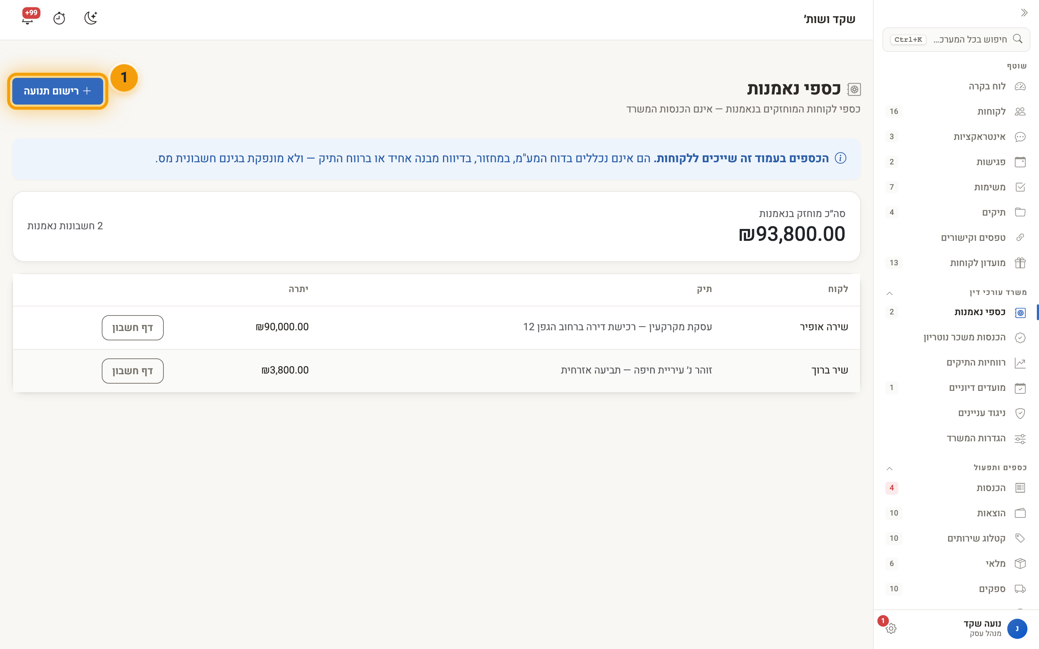Click the search magnifier icon
Image resolution: width=1039 pixels, height=649 pixels.
coord(1017,39)
